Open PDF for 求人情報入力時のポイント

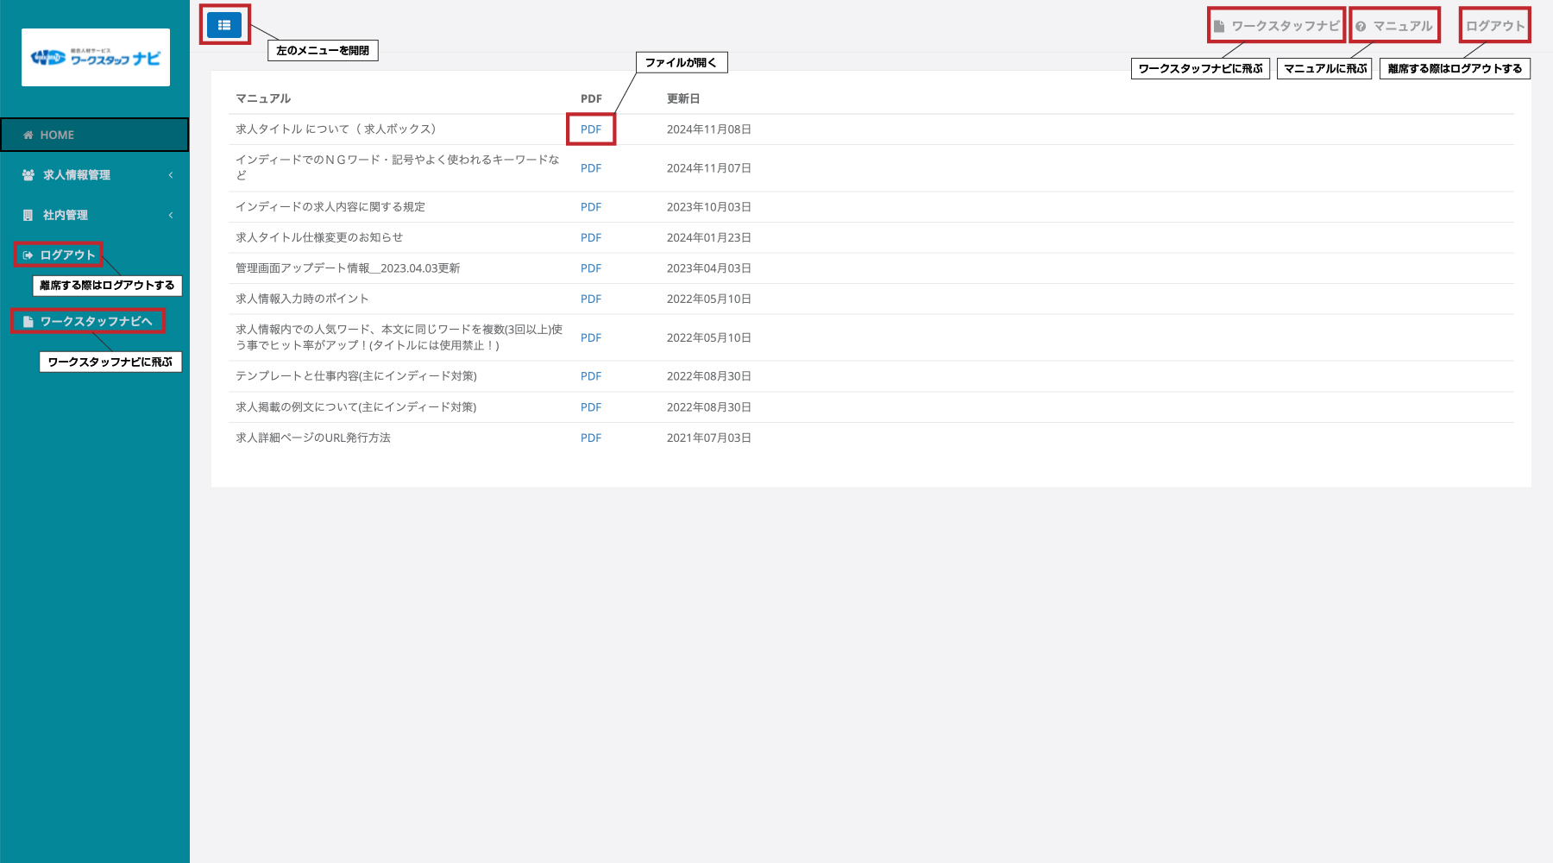tap(591, 299)
